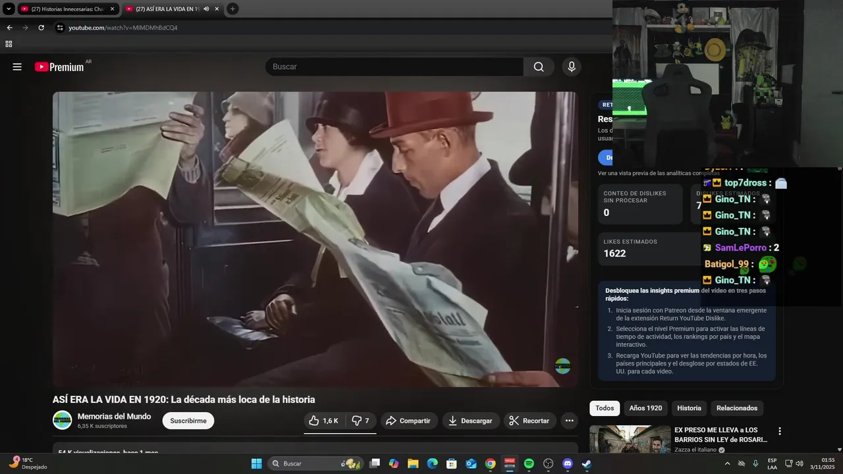The width and height of the screenshot is (843, 474).
Task: Click system tray microphone icon
Action: tap(755, 463)
